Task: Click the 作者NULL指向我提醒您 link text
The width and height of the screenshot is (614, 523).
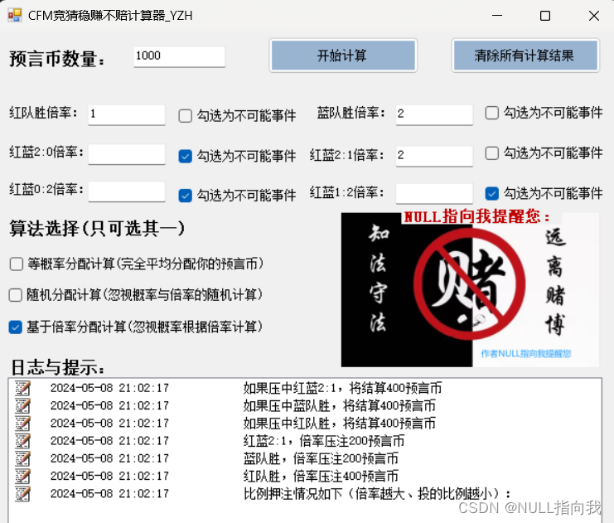Action: tap(526, 354)
